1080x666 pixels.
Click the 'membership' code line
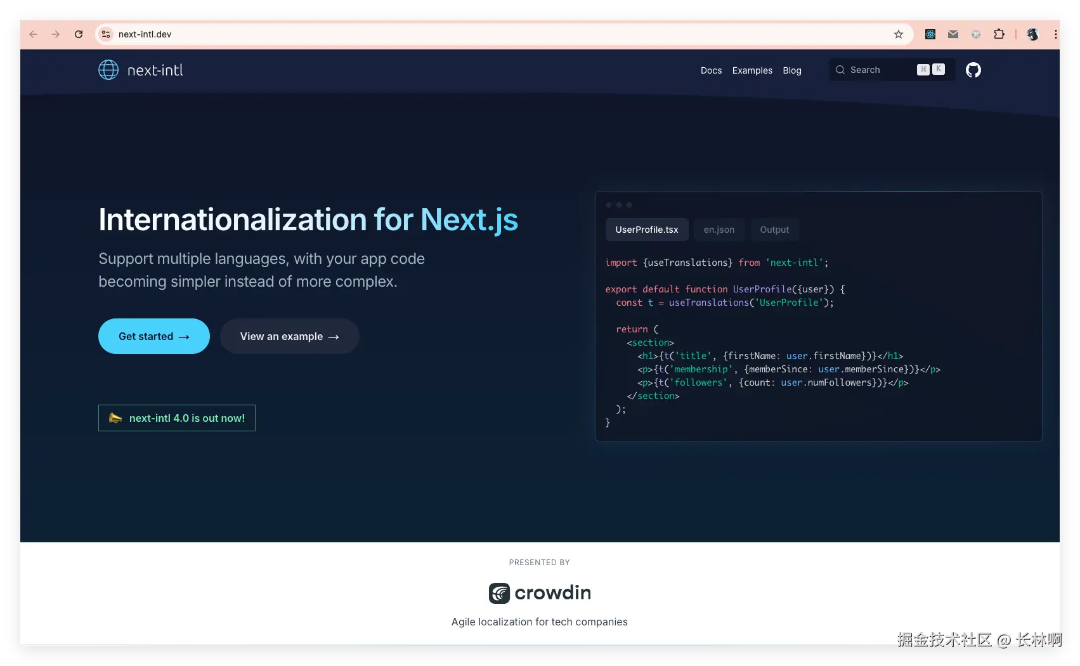pos(789,369)
